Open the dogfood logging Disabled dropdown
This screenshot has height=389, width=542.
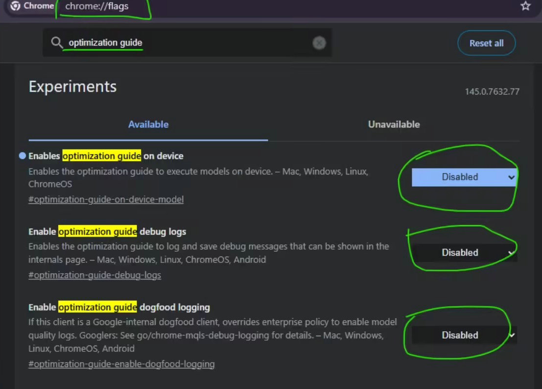pyautogui.click(x=464, y=335)
